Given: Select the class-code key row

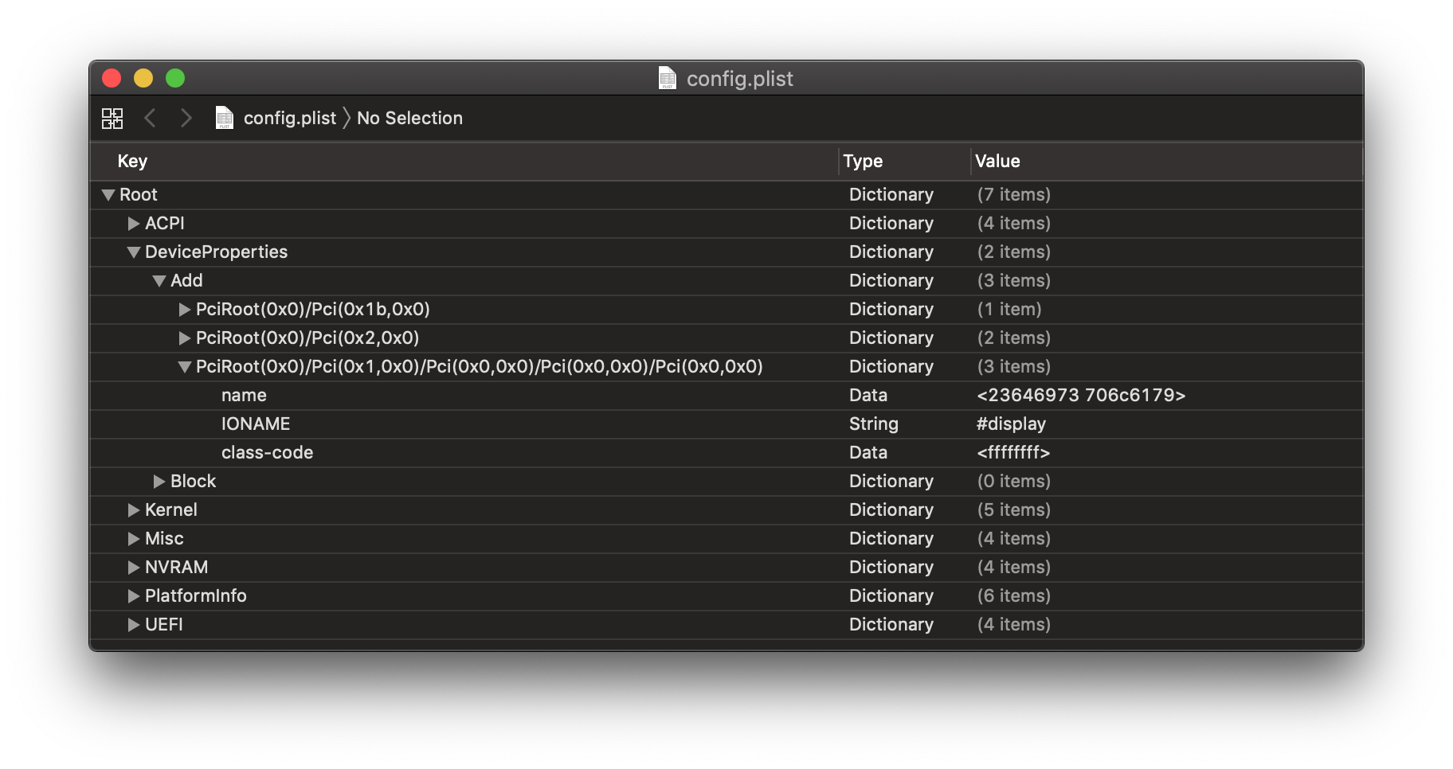Looking at the screenshot, I should click(726, 453).
